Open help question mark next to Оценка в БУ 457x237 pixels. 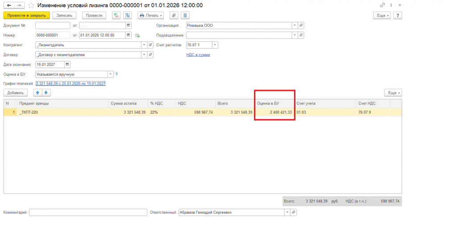[x=116, y=74]
